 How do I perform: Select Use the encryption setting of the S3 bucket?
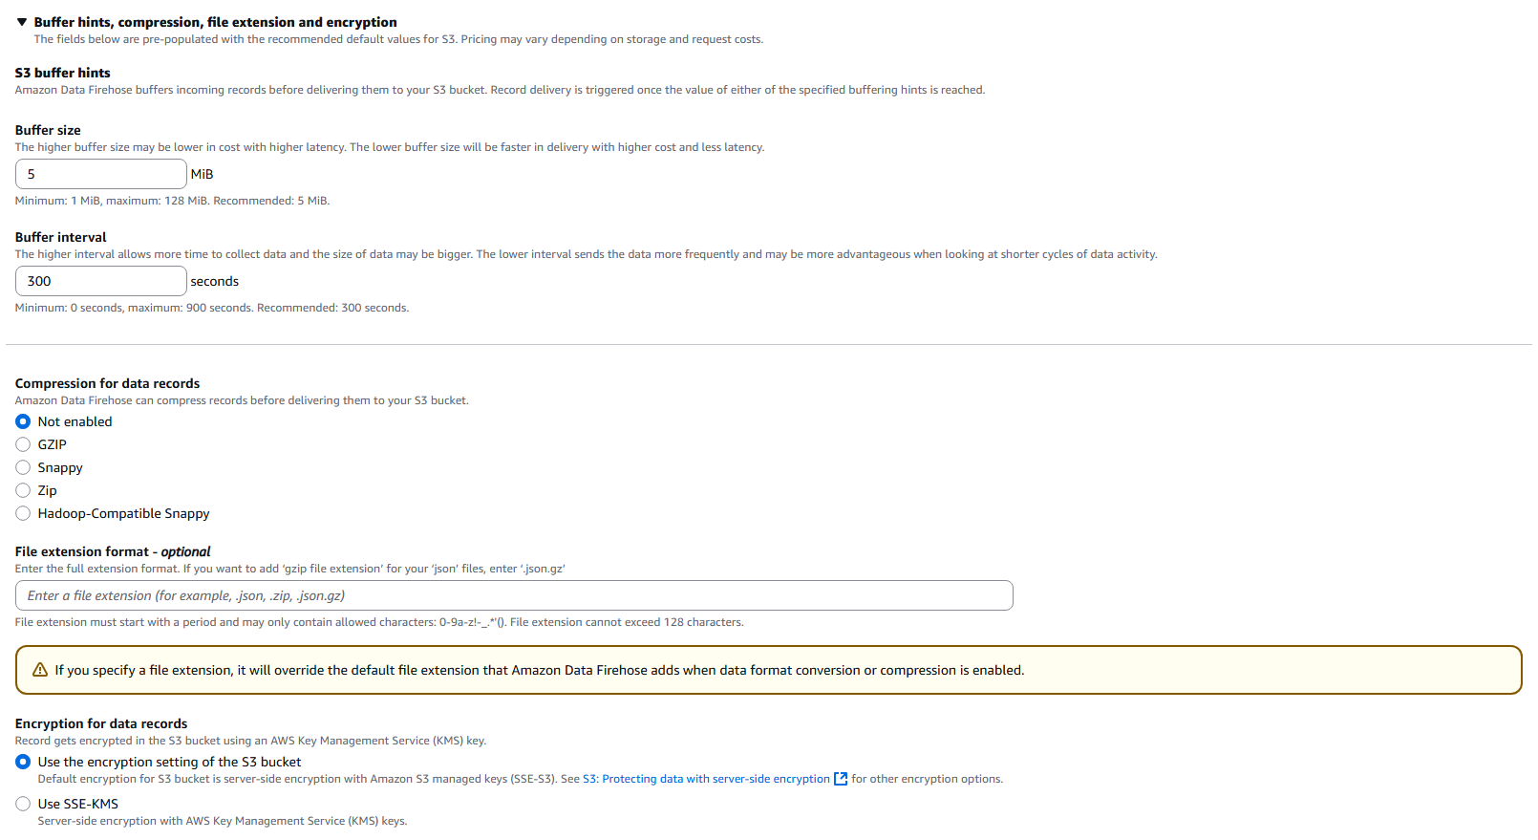click(x=23, y=762)
